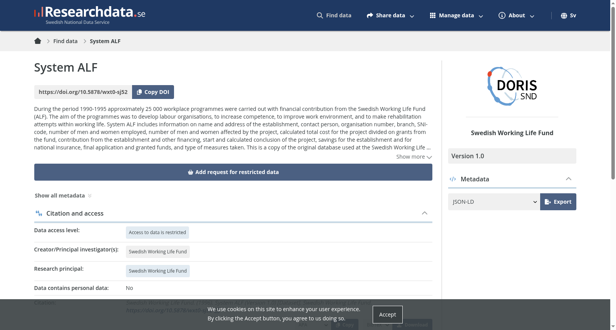Click the page vertical scrollbar

click(x=613, y=92)
